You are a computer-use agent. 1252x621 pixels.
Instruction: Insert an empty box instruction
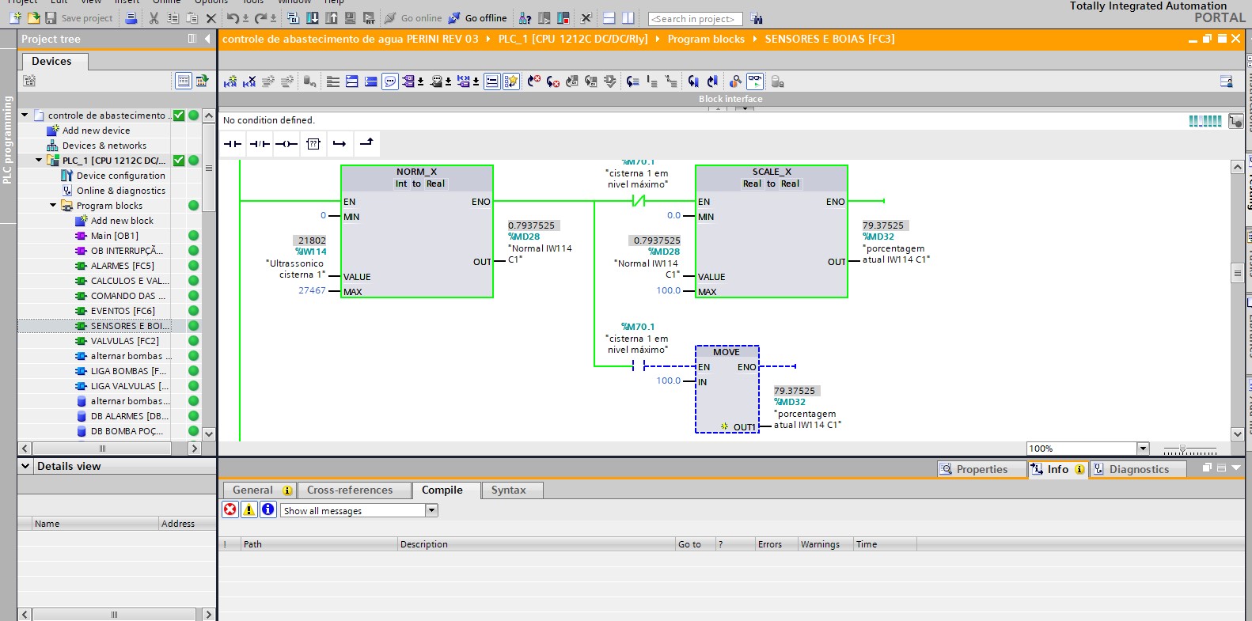point(313,144)
